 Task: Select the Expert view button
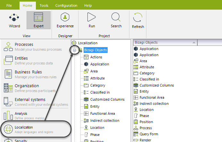tap(38, 20)
